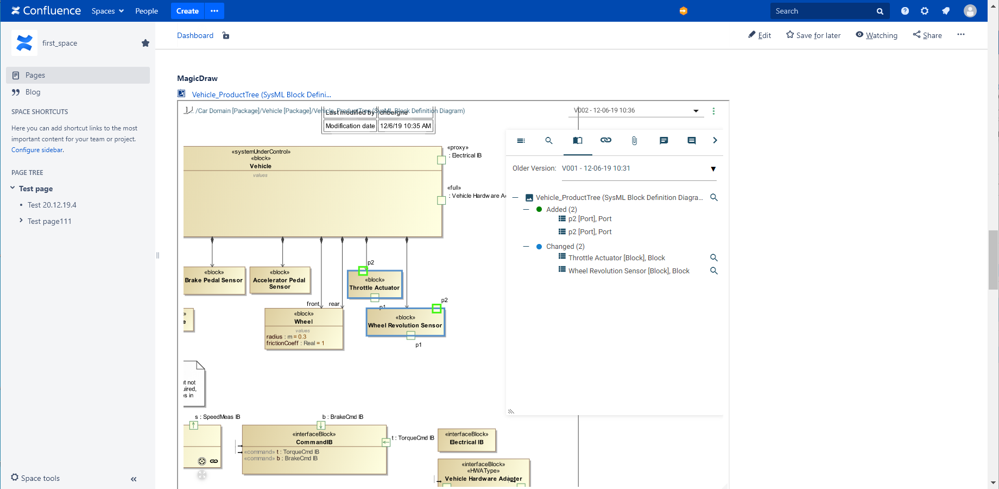This screenshot has width=999, height=489.
Task: Open Older Version dropdown V001
Action: 639,168
